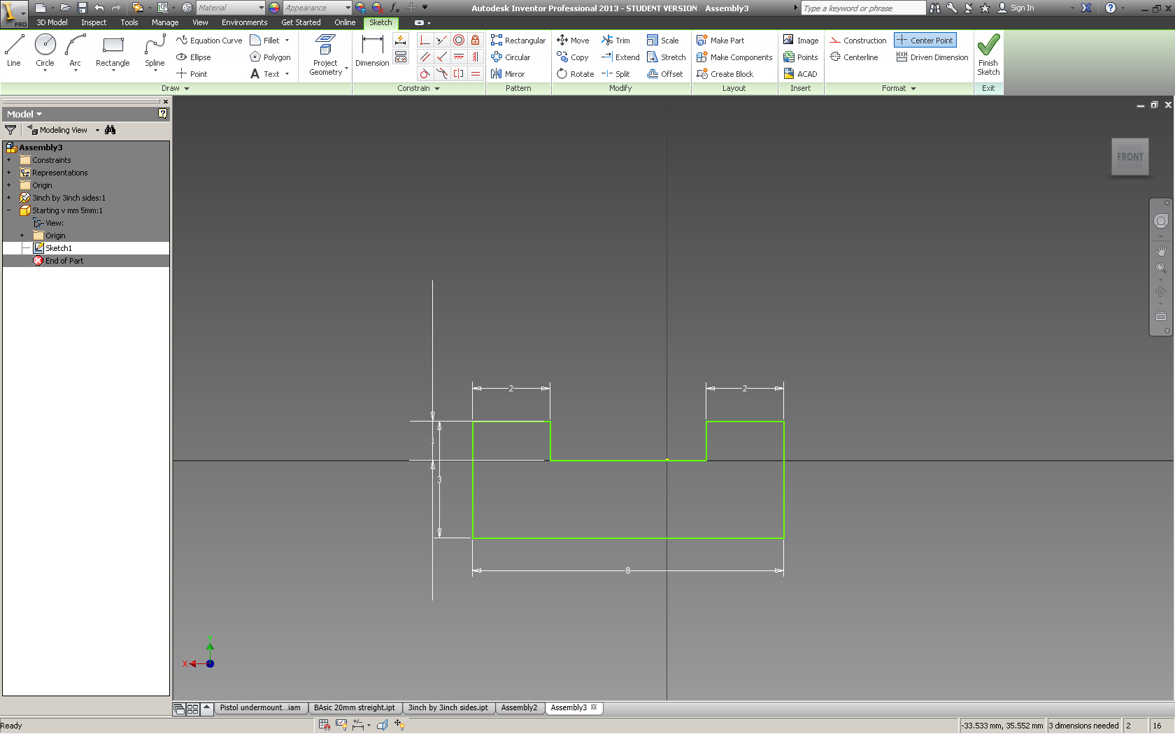Click the Pan hand navigation icon
This screenshot has width=1175, height=734.
click(x=1161, y=250)
